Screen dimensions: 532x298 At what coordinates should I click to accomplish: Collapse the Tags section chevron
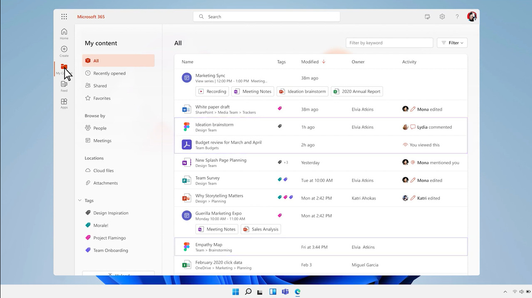coord(80,200)
